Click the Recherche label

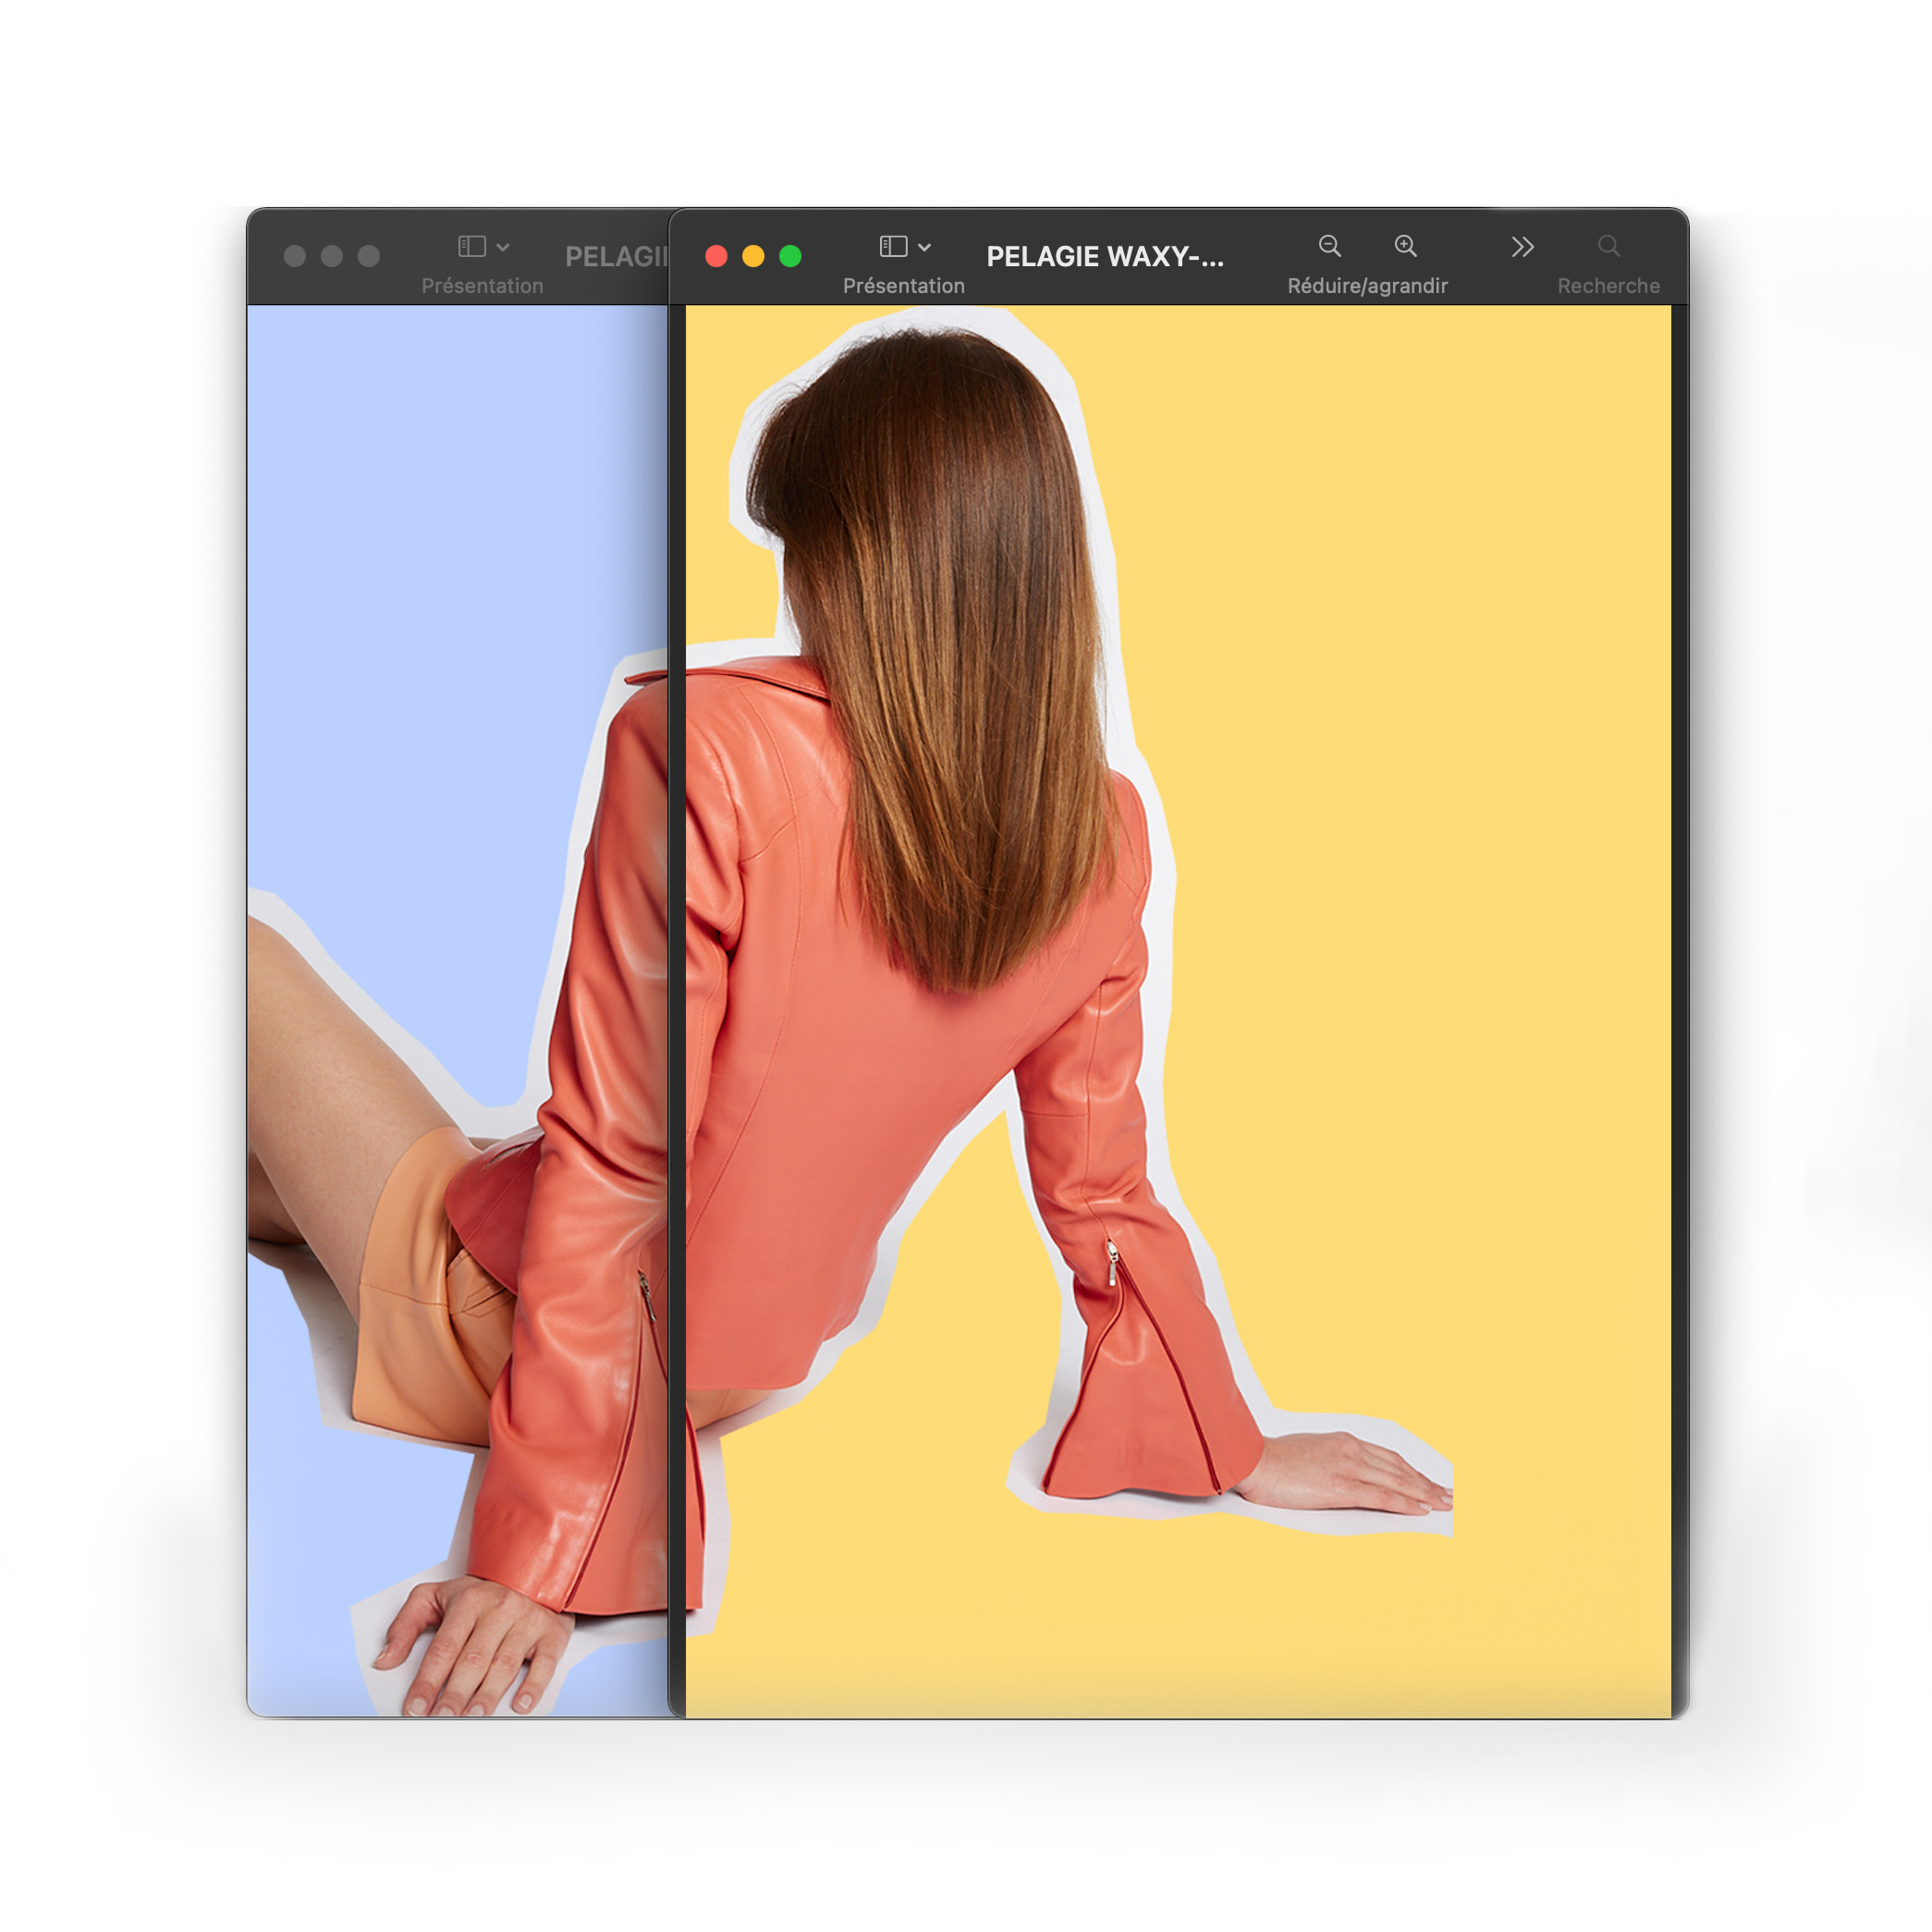(1608, 286)
